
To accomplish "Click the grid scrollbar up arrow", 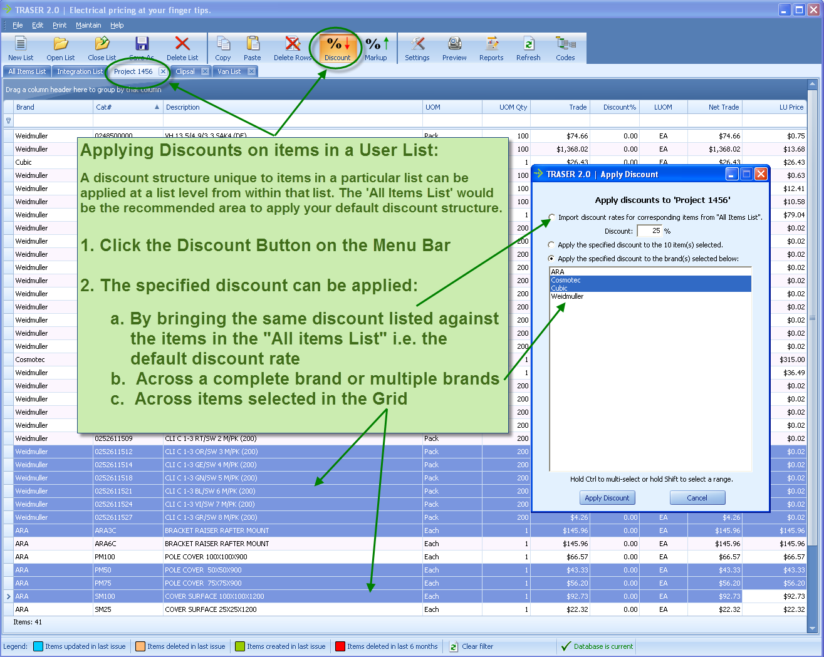I will pyautogui.click(x=813, y=85).
